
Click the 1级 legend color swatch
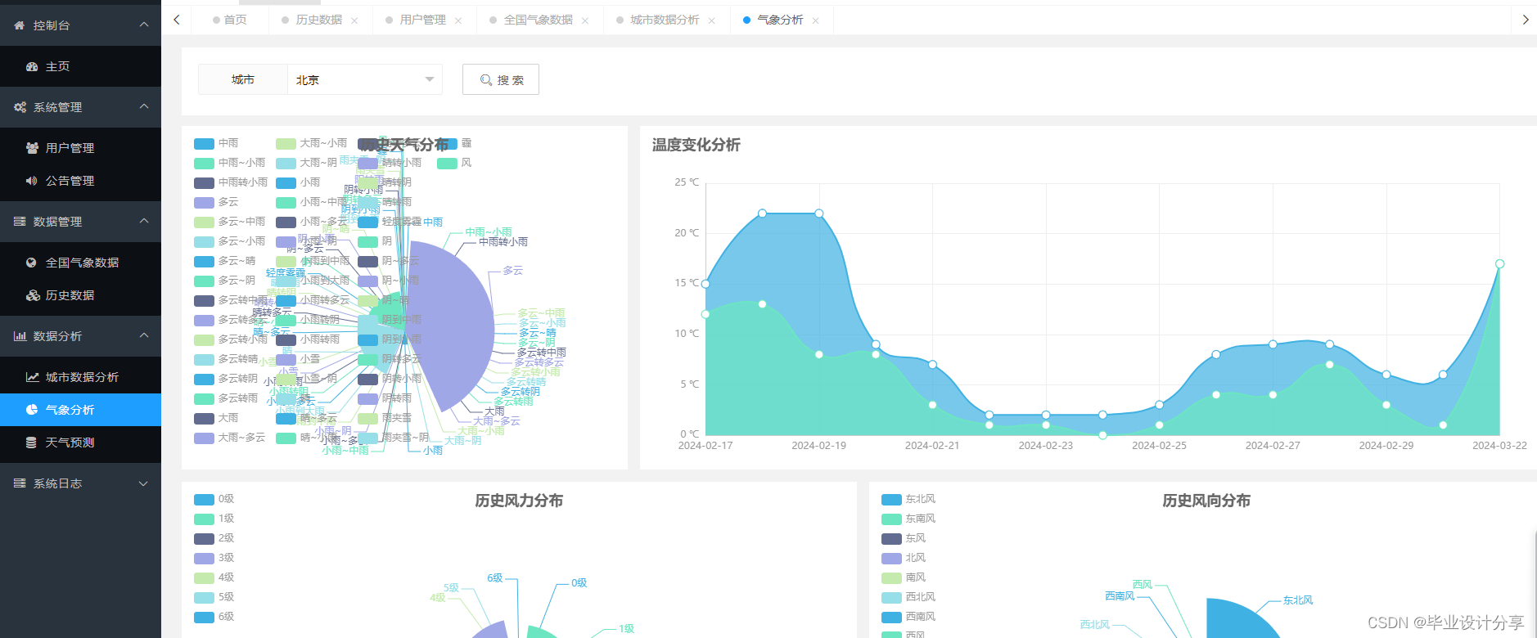pos(204,519)
